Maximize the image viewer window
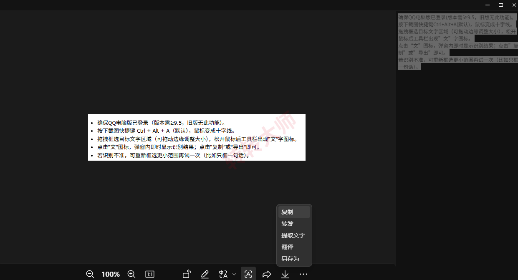The height and width of the screenshot is (280, 518). pyautogui.click(x=501, y=5)
